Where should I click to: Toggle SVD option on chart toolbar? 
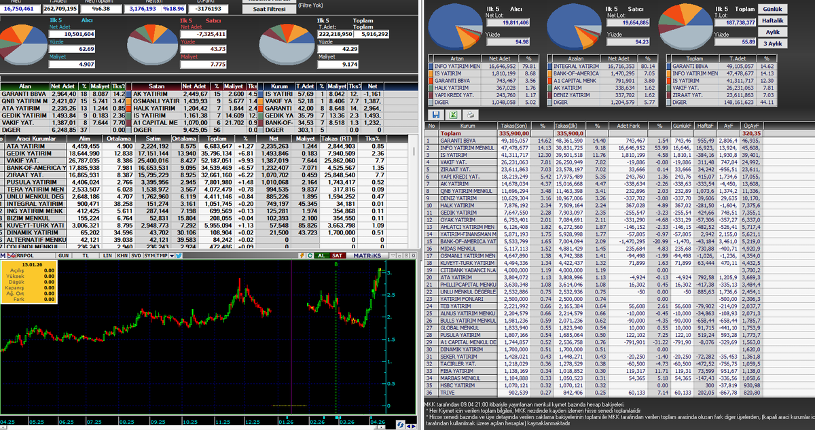point(136,255)
